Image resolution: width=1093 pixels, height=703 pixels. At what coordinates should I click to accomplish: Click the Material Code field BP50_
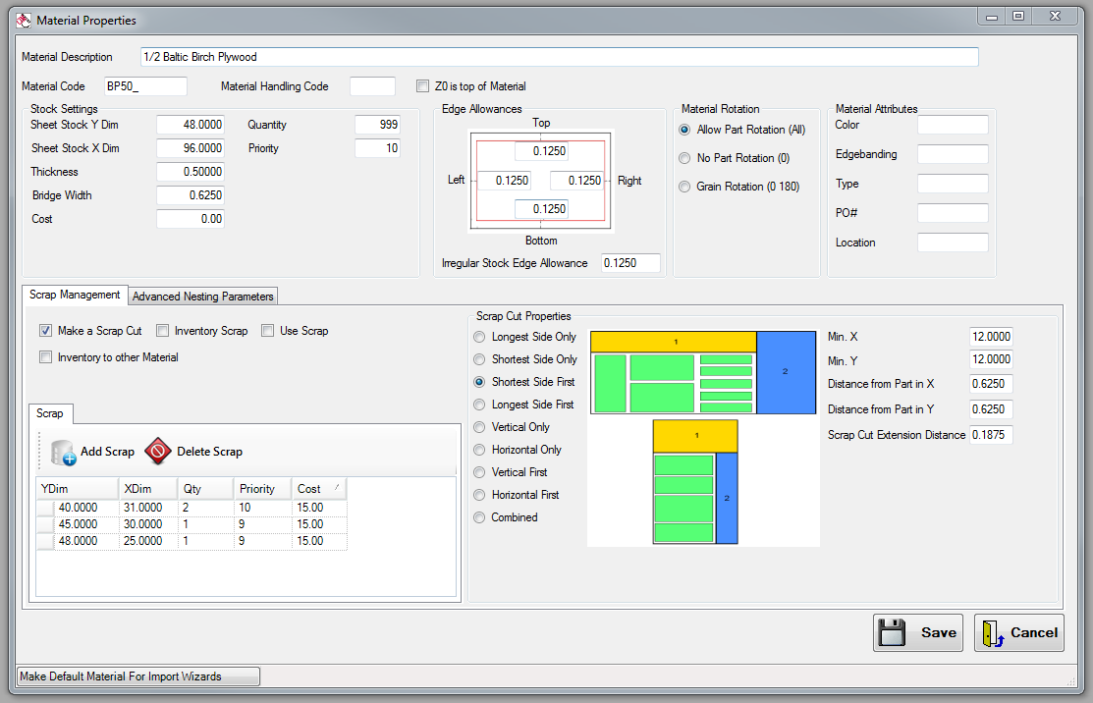point(145,86)
